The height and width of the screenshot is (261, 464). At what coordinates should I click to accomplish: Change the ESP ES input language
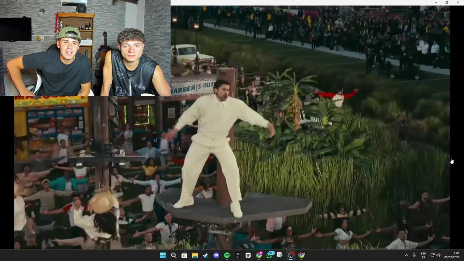click(x=423, y=255)
